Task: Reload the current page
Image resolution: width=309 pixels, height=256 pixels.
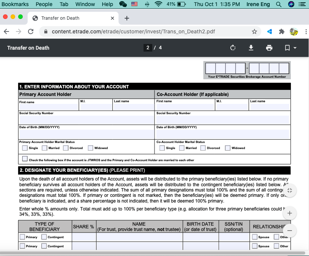Action: point(31,31)
